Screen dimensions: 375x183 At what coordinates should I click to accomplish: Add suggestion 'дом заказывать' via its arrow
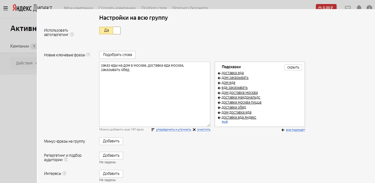click(219, 78)
